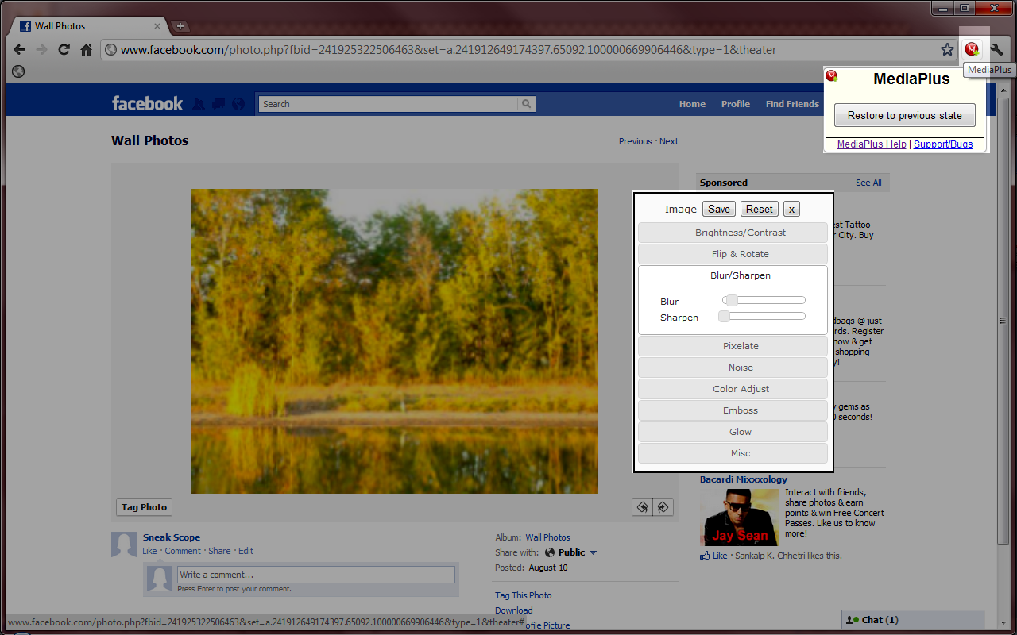Click Edit link under the photo

click(246, 551)
